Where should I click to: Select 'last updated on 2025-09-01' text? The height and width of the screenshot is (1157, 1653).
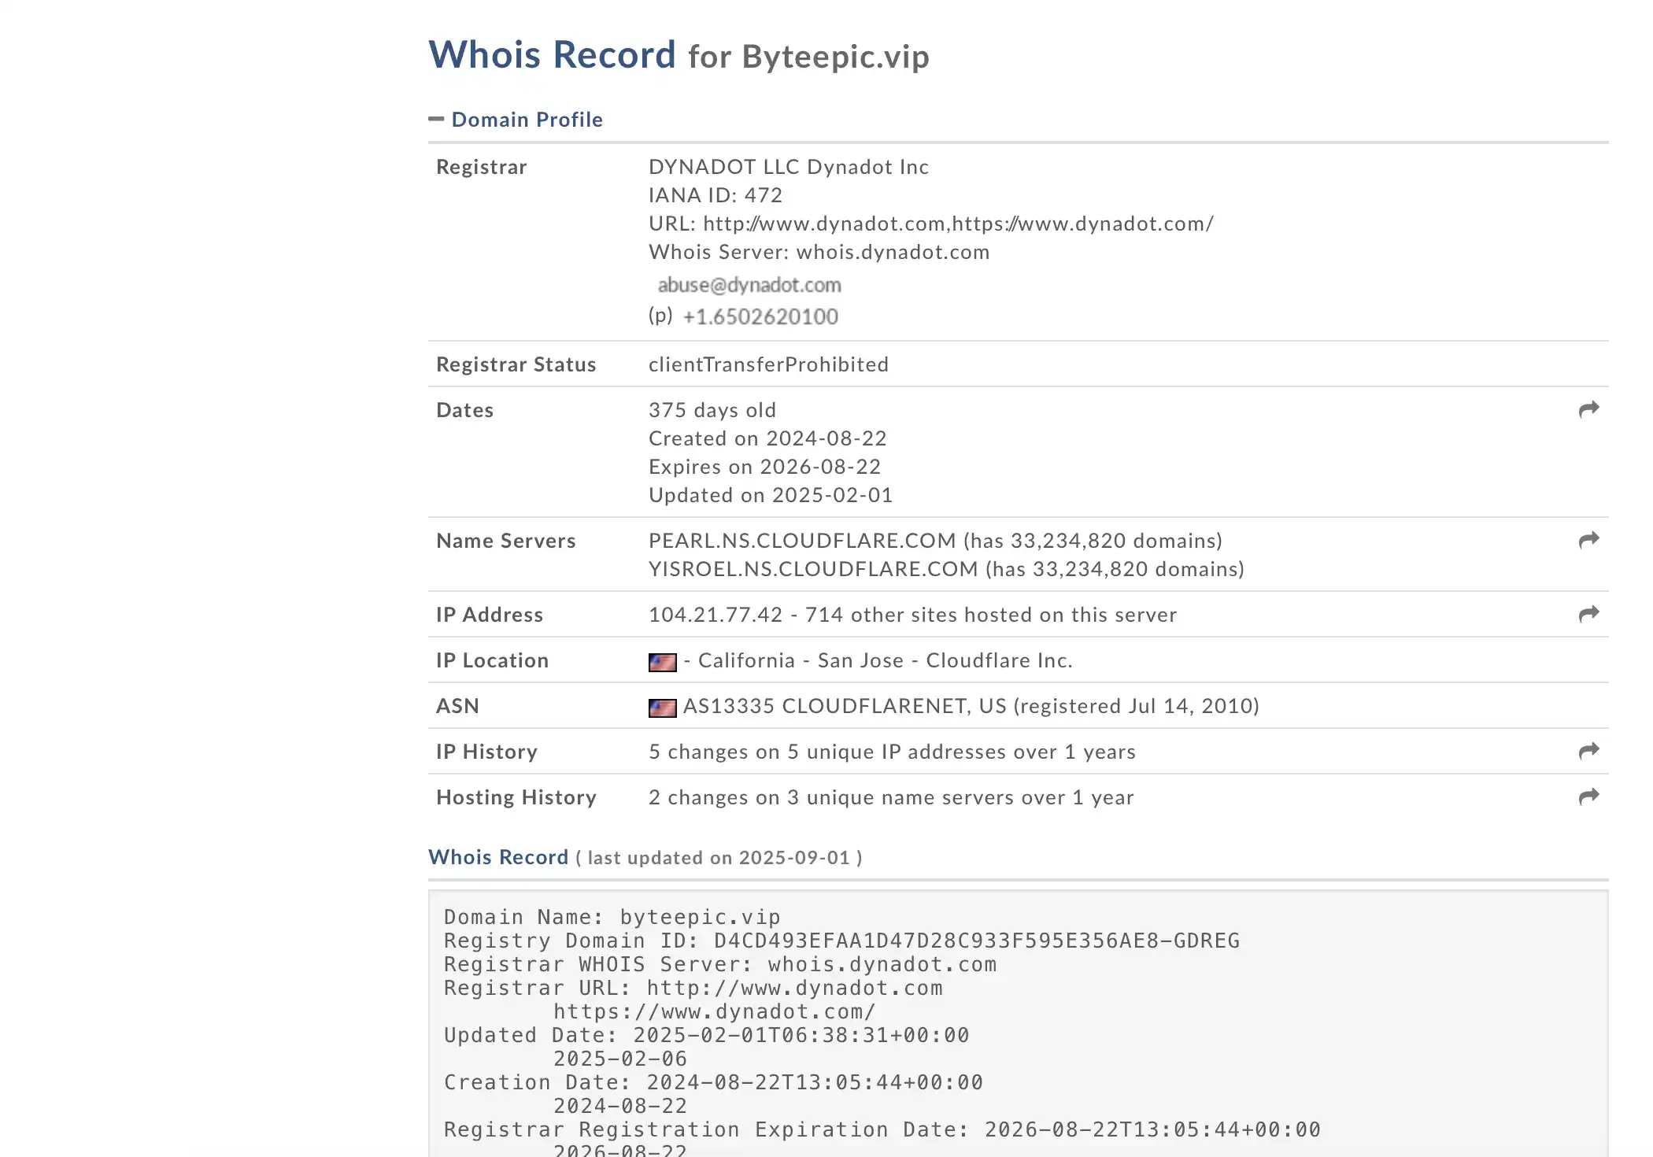[x=719, y=858]
